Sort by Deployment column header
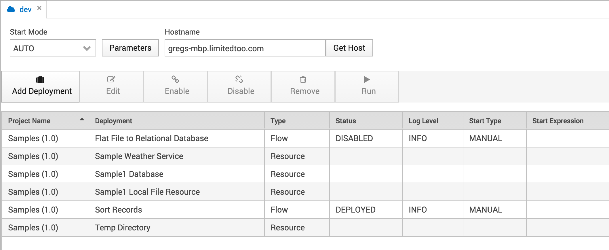Screen dimensions: 609x250 click(177, 121)
